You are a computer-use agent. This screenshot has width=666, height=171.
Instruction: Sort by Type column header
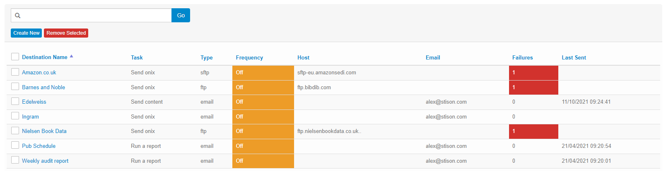tap(207, 58)
